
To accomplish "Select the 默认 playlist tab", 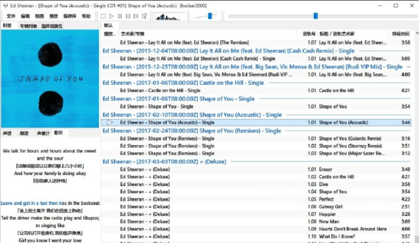I will pyautogui.click(x=108, y=25).
